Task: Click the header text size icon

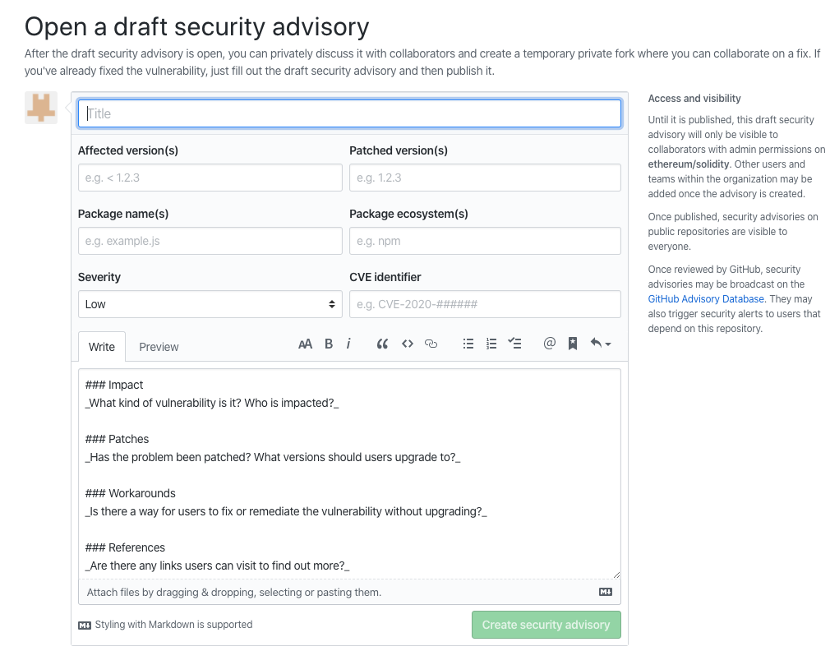Action: click(x=305, y=344)
